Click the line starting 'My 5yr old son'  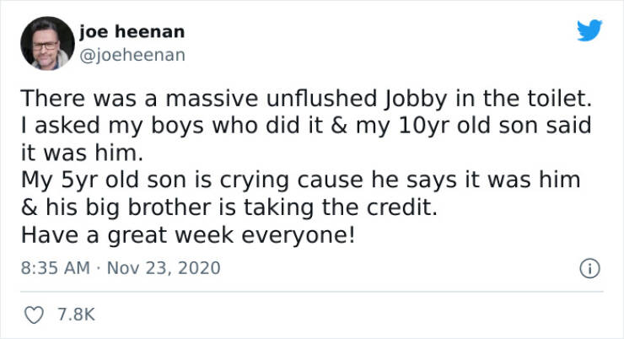pyautogui.click(x=300, y=180)
